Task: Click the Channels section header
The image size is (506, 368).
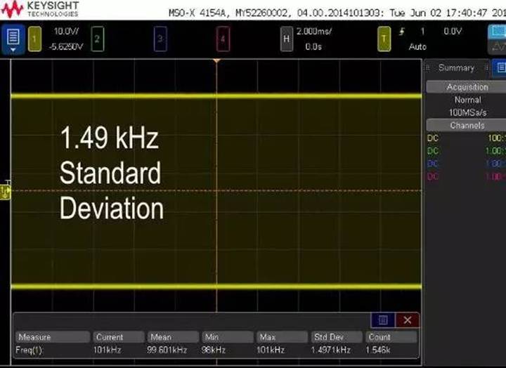Action: pos(467,125)
